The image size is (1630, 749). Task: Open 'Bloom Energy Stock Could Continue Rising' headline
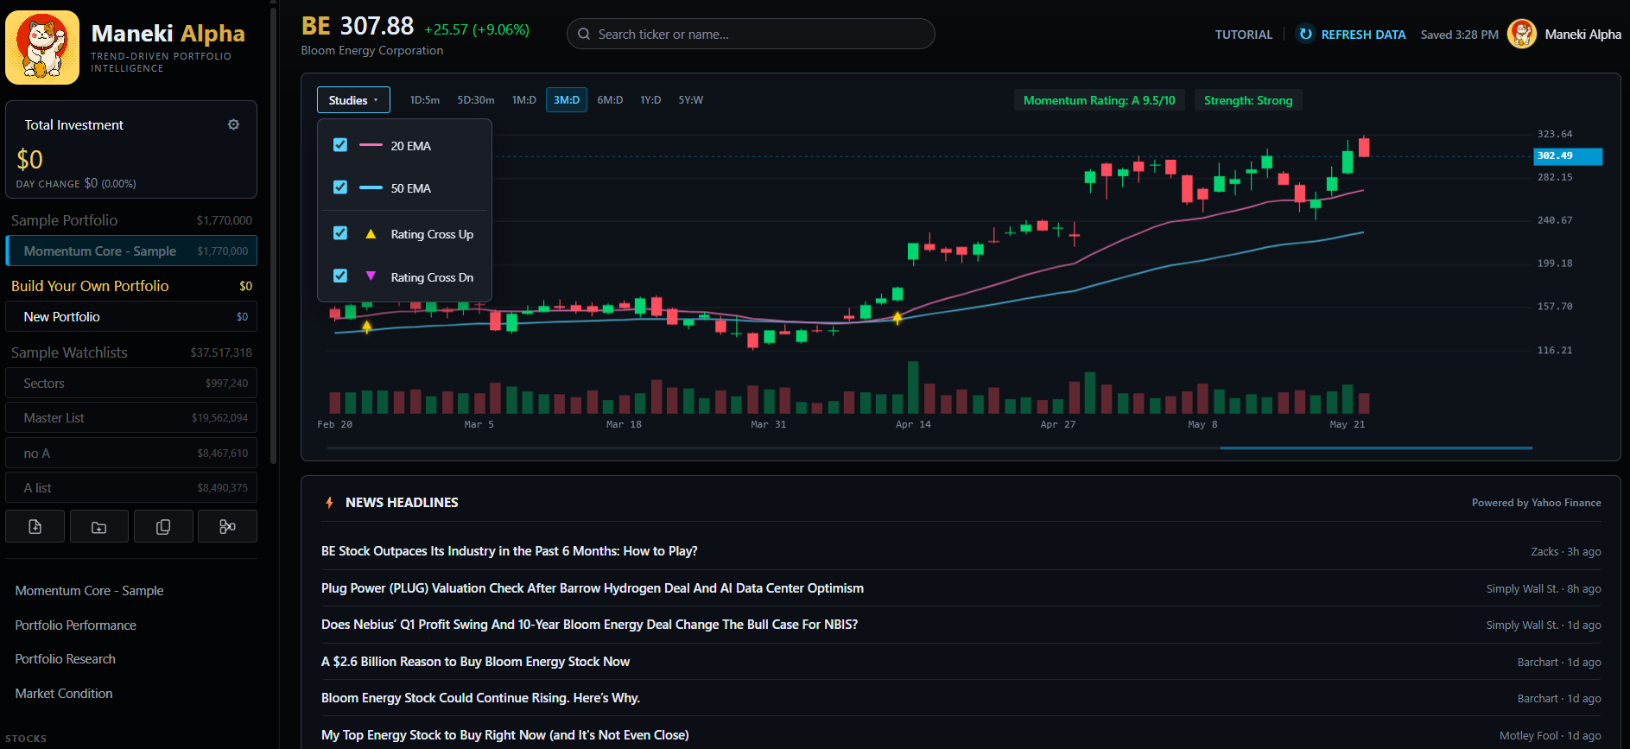pos(481,698)
